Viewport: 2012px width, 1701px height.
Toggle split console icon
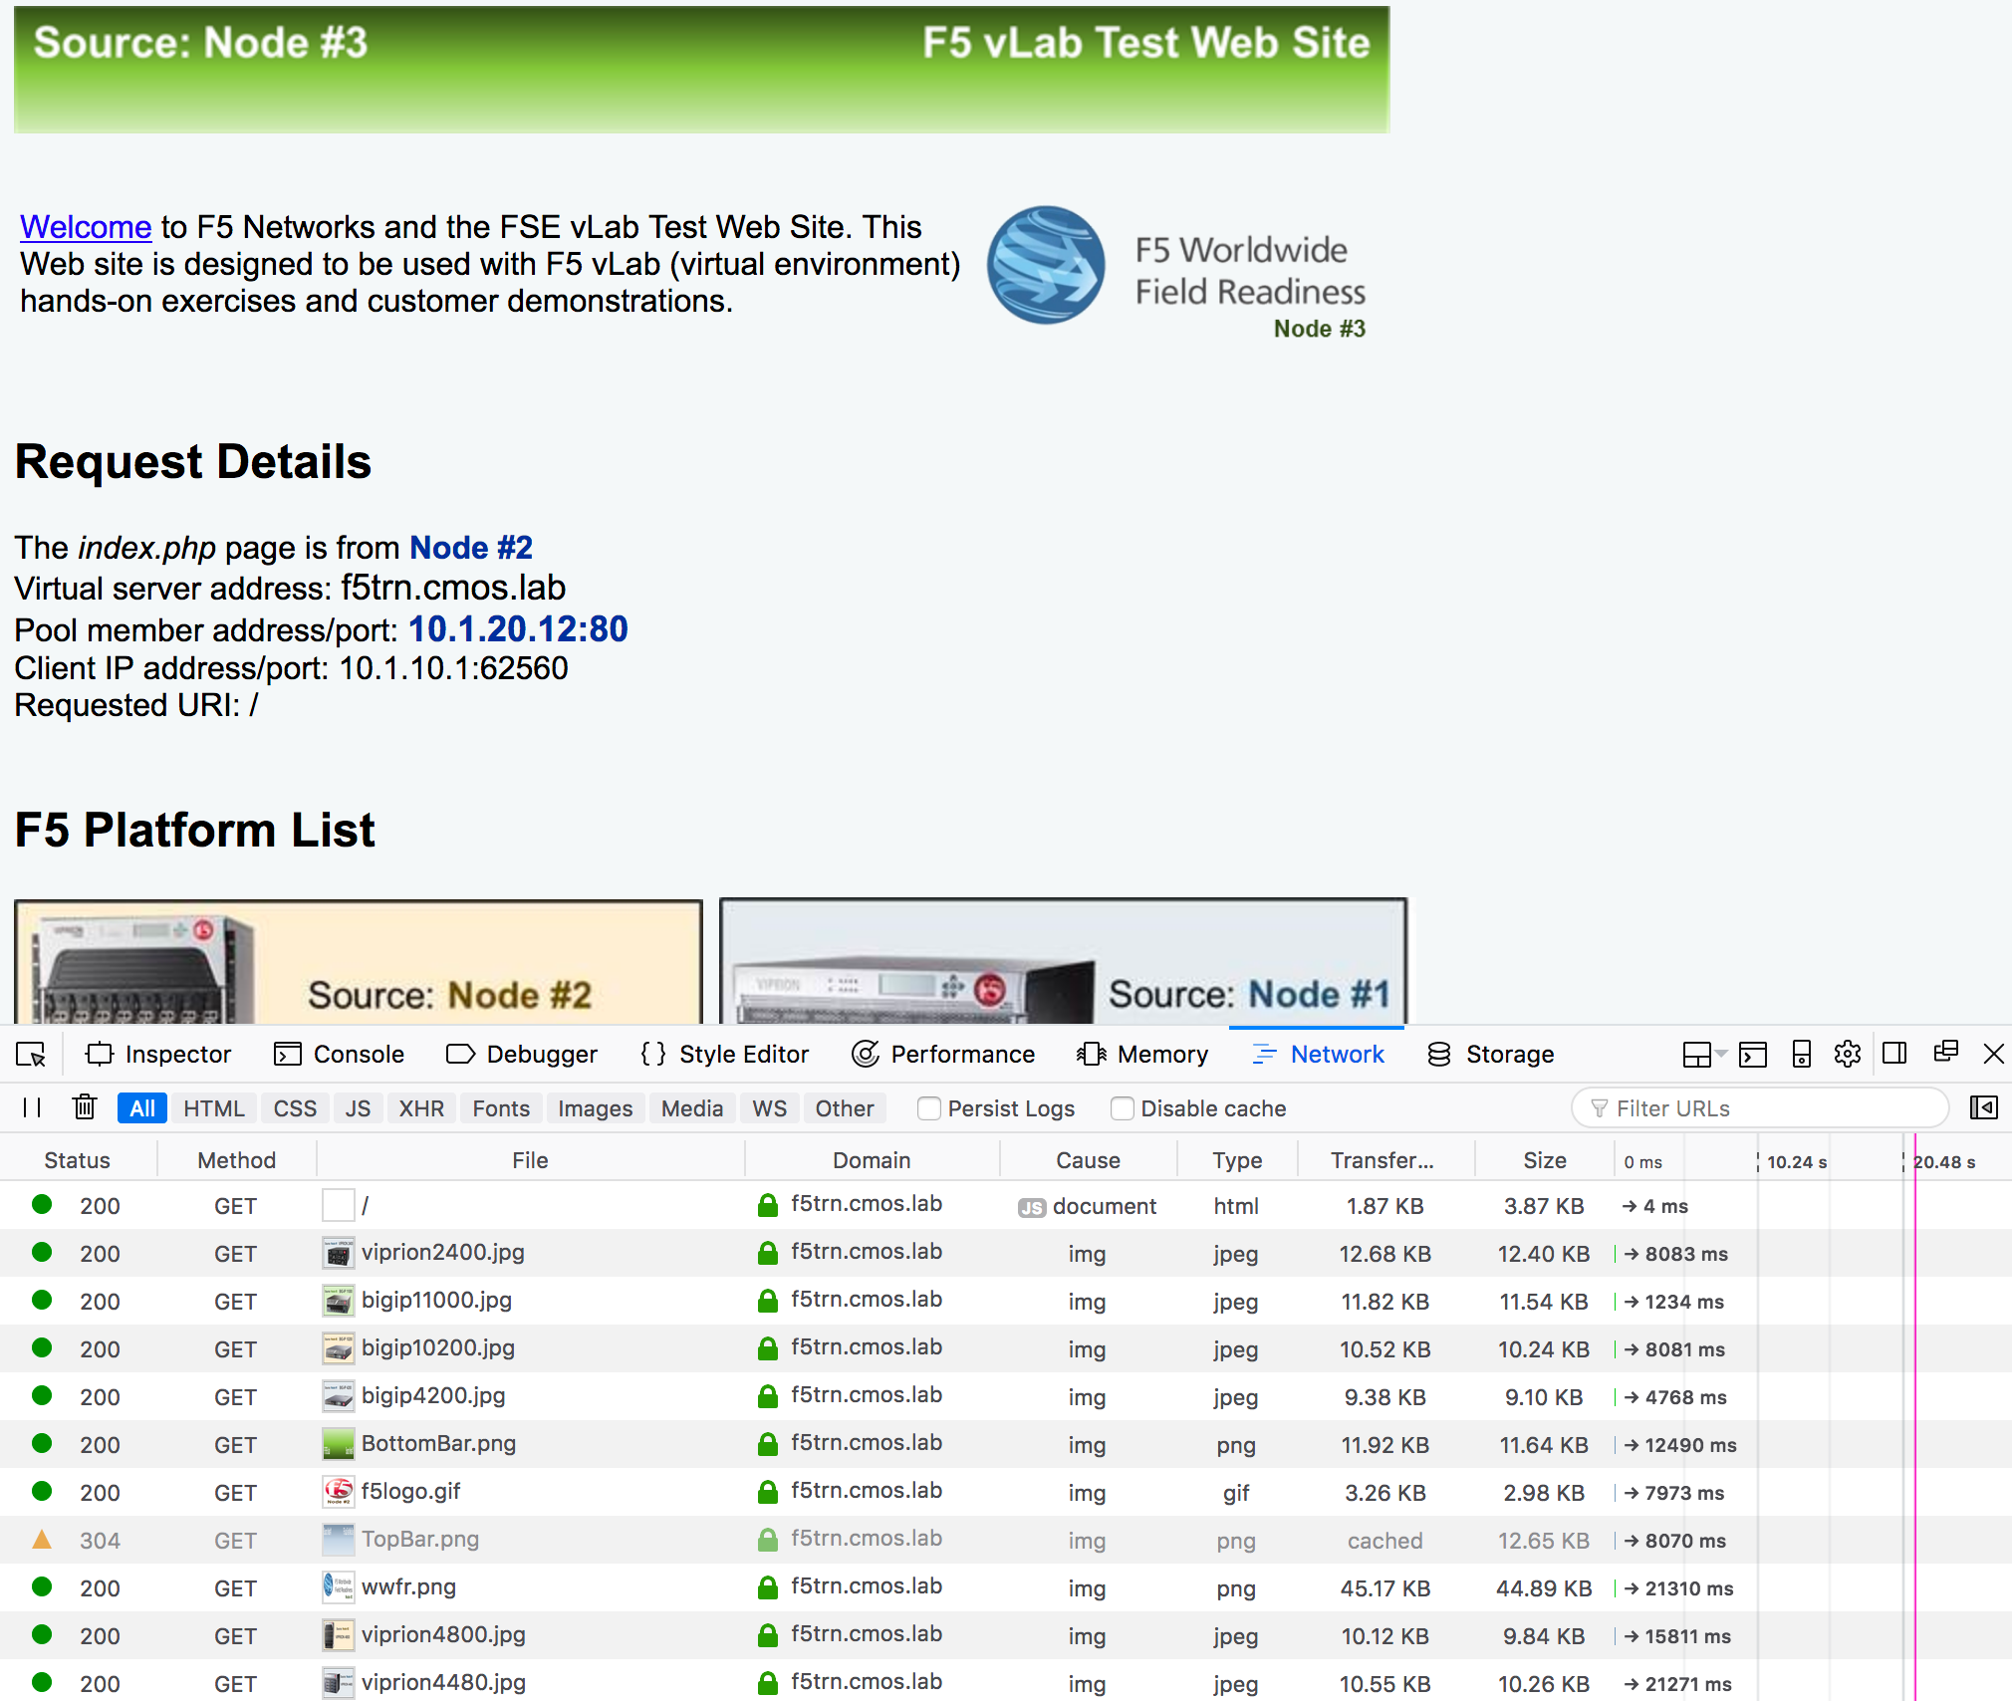coord(1753,1055)
